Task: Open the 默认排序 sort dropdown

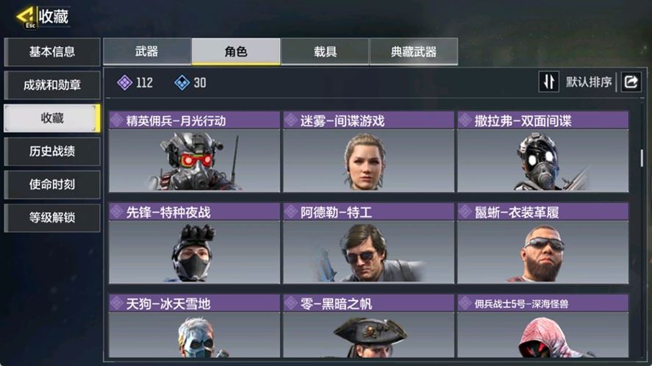Action: [x=588, y=82]
